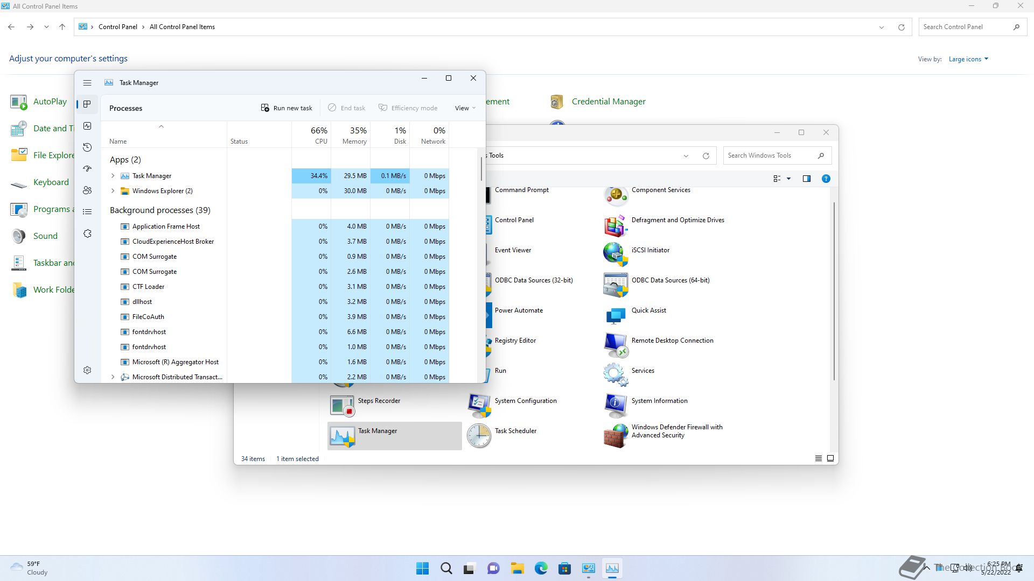The height and width of the screenshot is (581, 1034).
Task: Open Details icon in Task Manager sidebar
Action: pos(87,212)
